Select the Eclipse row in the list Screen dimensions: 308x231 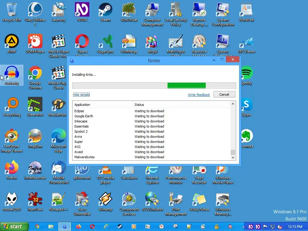click(151, 111)
